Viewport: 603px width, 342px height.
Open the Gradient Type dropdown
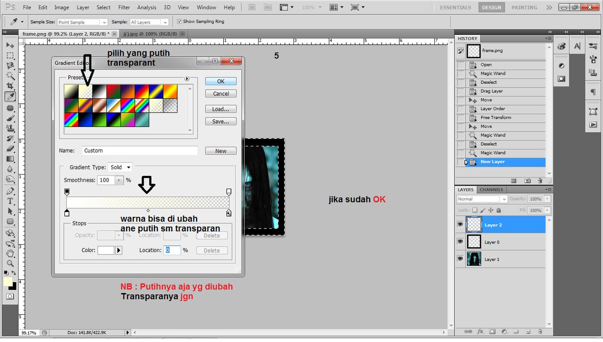tap(120, 167)
